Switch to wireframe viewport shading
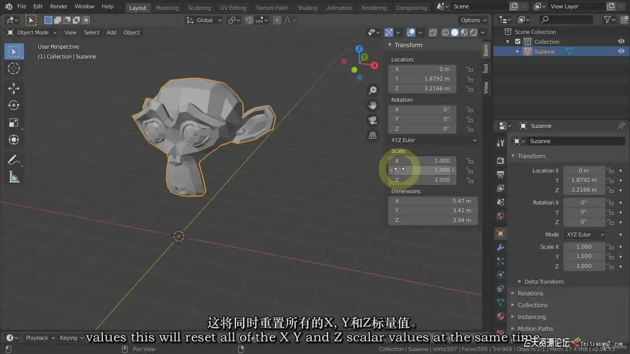 [445, 32]
